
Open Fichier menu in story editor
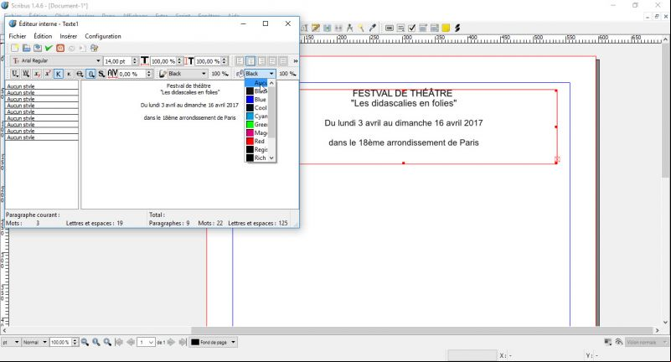(18, 36)
